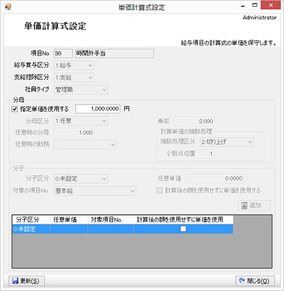The image size is (284, 291).
Task: Select the 0:未設定 row in grid
Action: tap(122, 229)
